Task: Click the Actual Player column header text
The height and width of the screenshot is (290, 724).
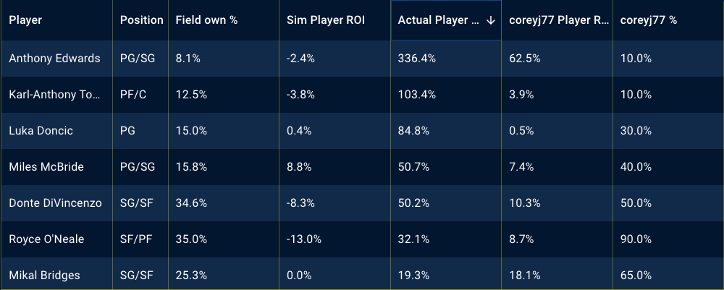Action: (x=438, y=20)
